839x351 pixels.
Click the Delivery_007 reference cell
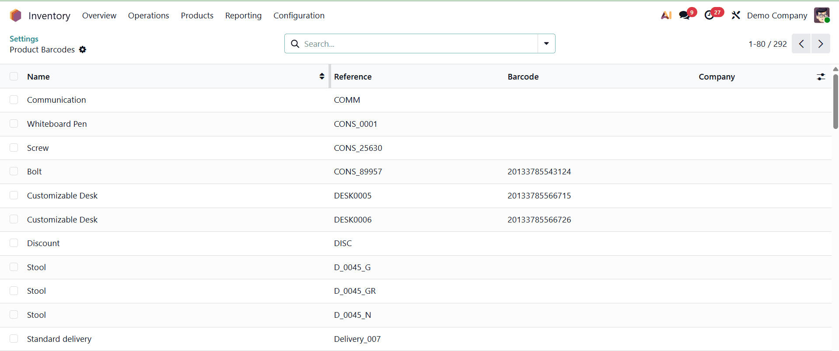point(357,339)
